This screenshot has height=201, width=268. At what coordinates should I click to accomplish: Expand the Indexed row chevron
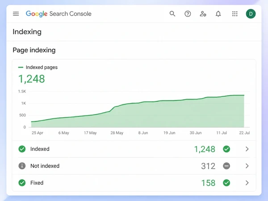pyautogui.click(x=247, y=149)
